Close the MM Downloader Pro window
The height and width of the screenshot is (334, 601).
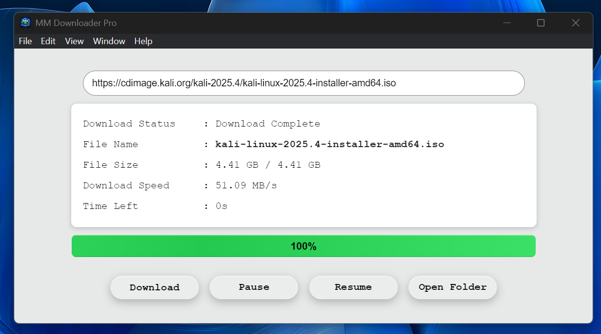[x=575, y=23]
